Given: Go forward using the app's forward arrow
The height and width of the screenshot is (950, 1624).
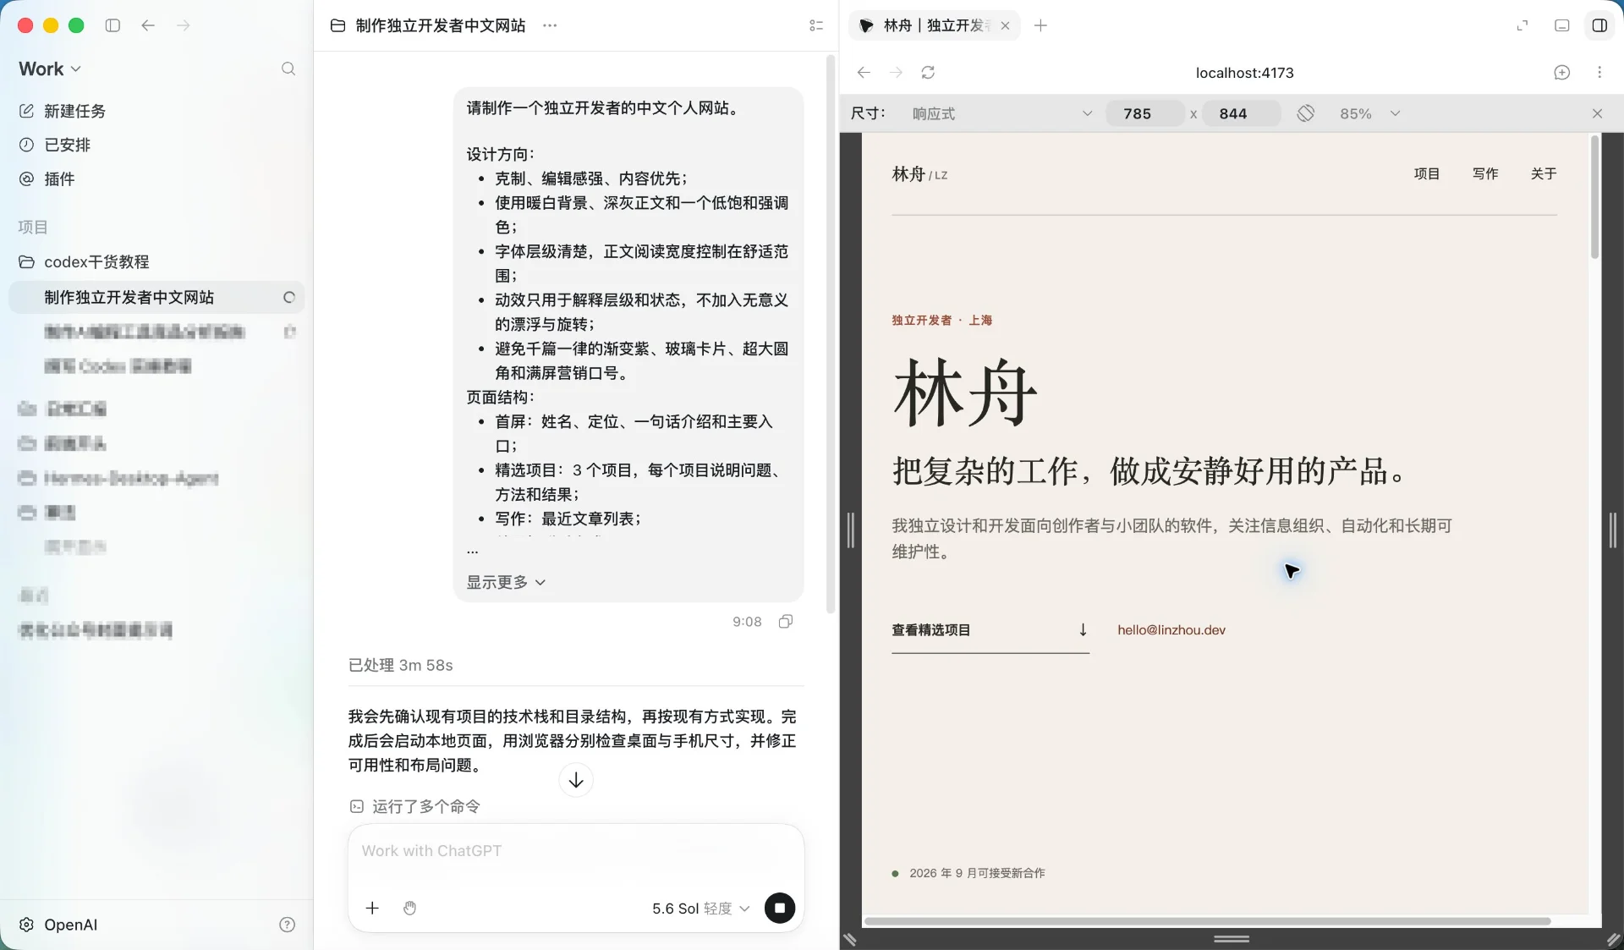Looking at the screenshot, I should pos(184,25).
